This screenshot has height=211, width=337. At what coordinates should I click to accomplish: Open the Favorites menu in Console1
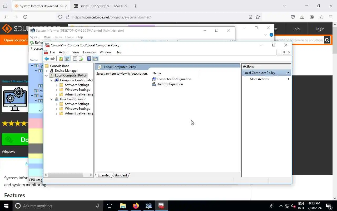pos(89,52)
